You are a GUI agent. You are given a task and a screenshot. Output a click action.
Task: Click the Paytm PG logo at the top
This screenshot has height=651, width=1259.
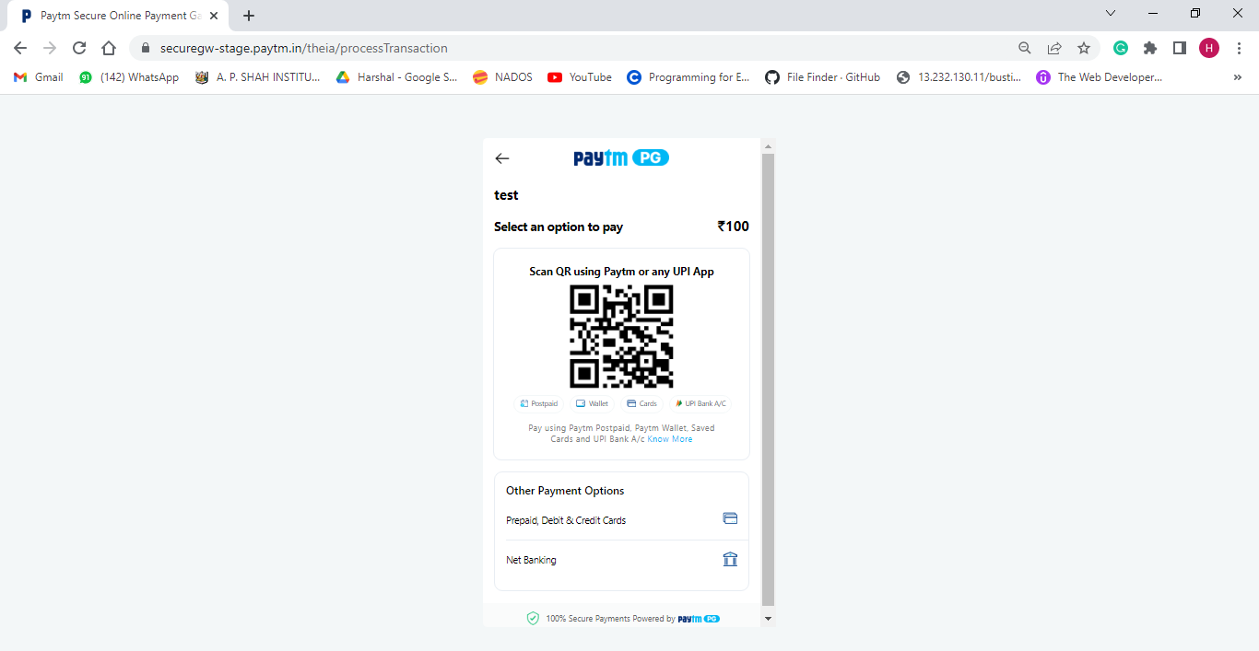coord(620,157)
